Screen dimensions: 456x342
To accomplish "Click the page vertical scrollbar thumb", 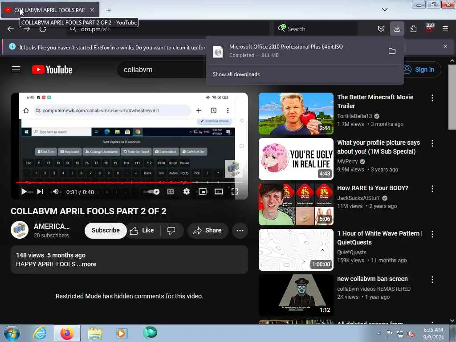I will (452, 97).
